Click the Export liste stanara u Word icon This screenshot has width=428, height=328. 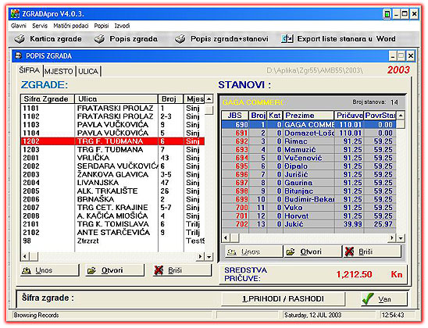coord(287,39)
